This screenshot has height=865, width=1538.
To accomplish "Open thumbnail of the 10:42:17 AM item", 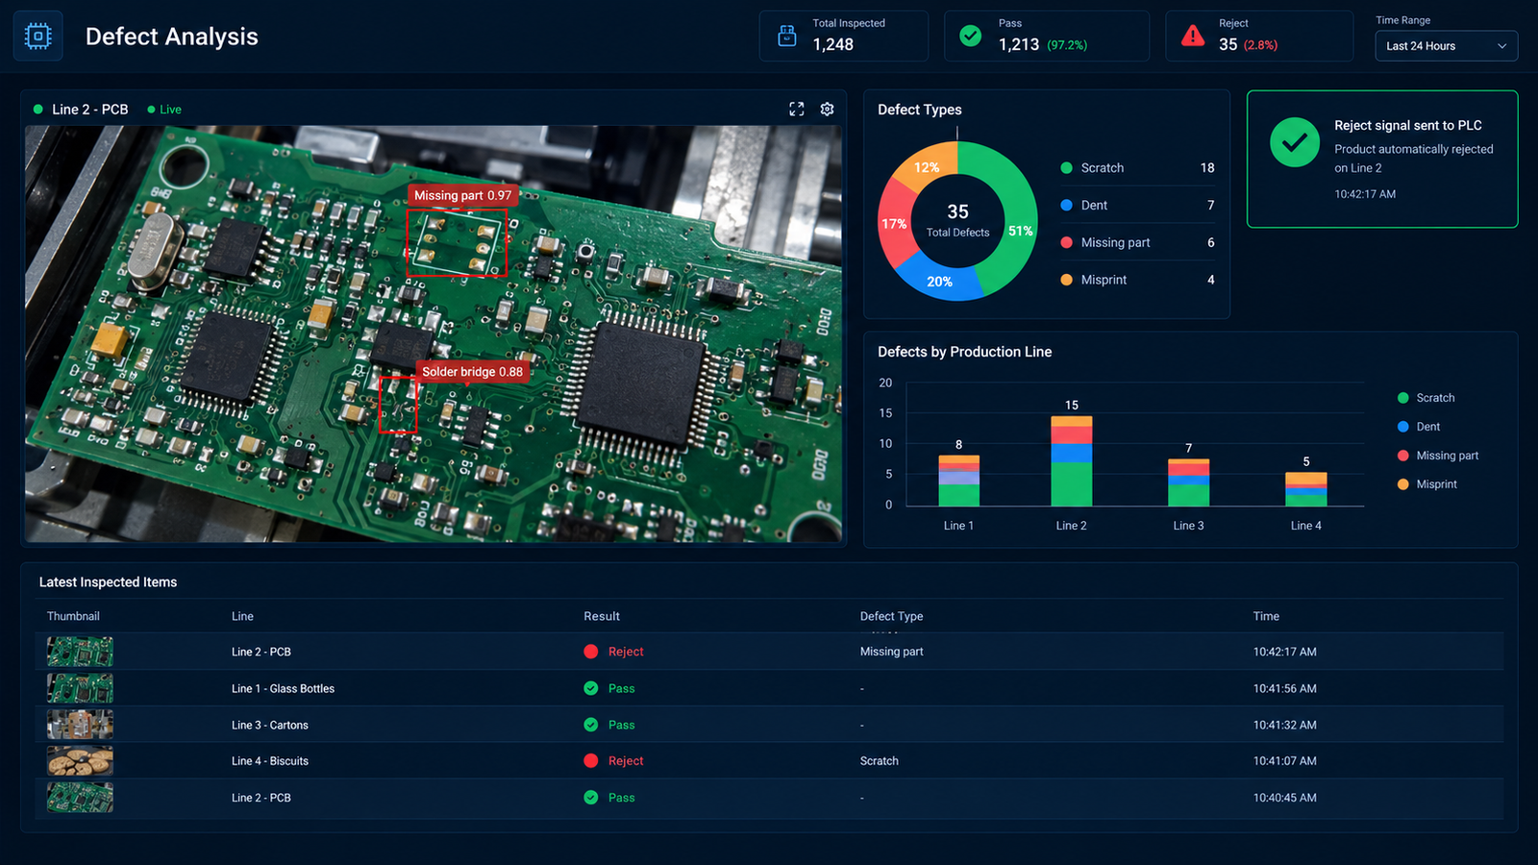I will pos(80,652).
